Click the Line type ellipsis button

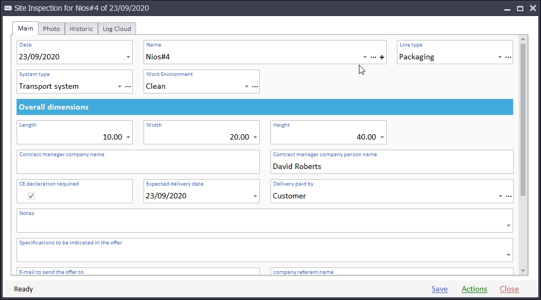click(x=508, y=57)
